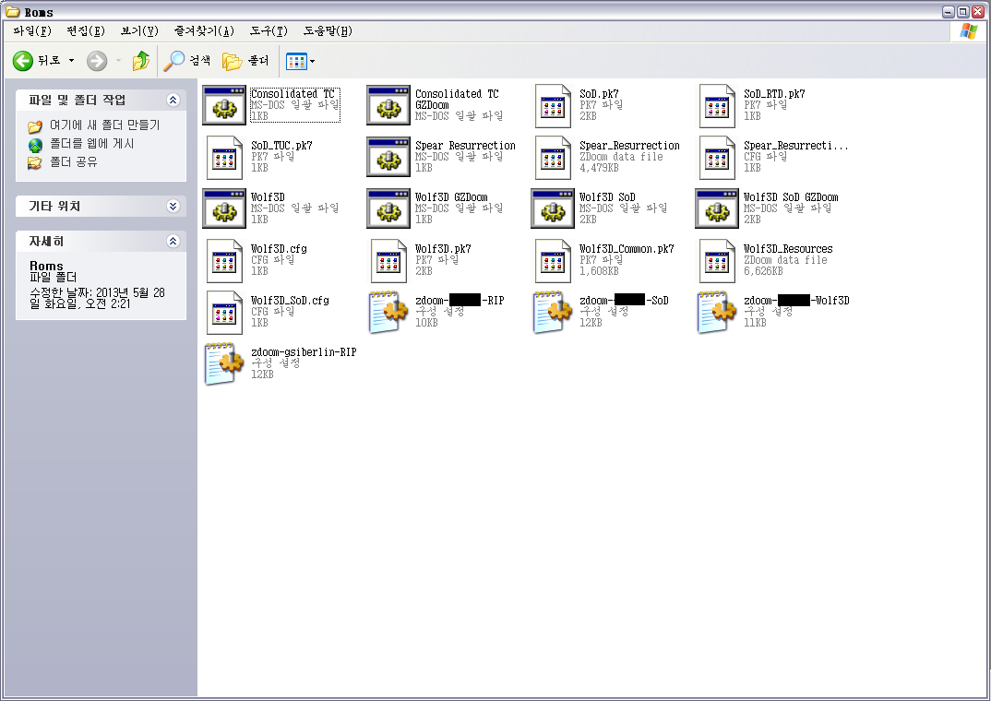Select the zdoom -Wolf3D config file icon
The image size is (991, 701).
(717, 313)
